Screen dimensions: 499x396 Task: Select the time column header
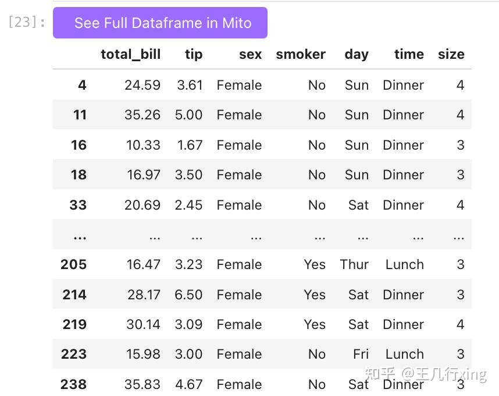coord(409,54)
